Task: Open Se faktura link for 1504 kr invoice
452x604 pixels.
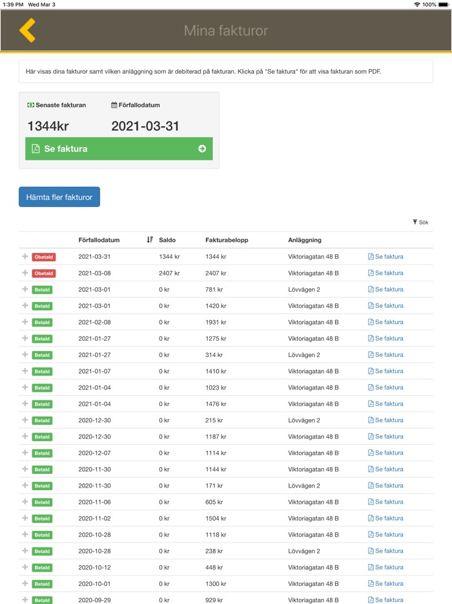Action: (389, 519)
